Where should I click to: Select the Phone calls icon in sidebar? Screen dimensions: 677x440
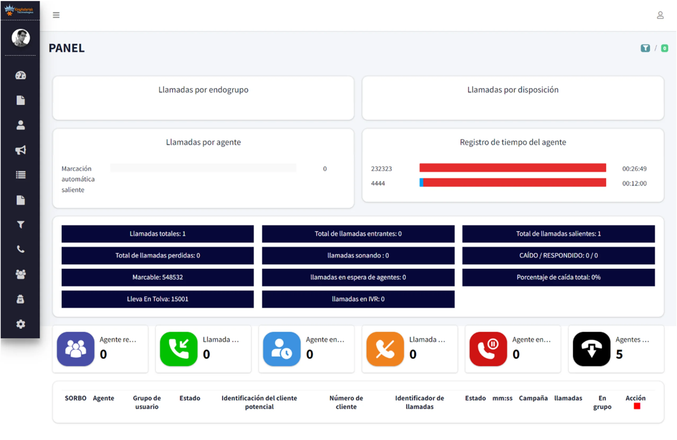(20, 250)
